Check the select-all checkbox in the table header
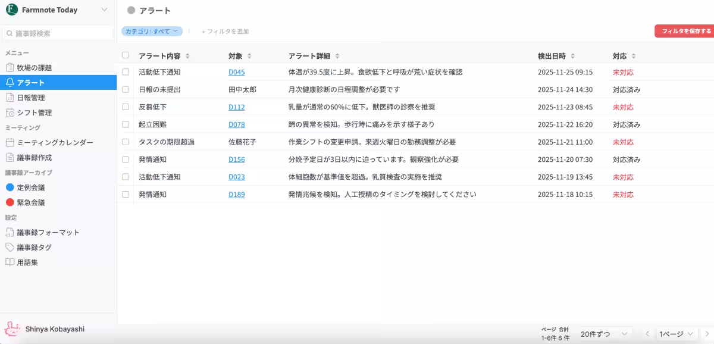Image resolution: width=714 pixels, height=344 pixels. click(x=127, y=55)
